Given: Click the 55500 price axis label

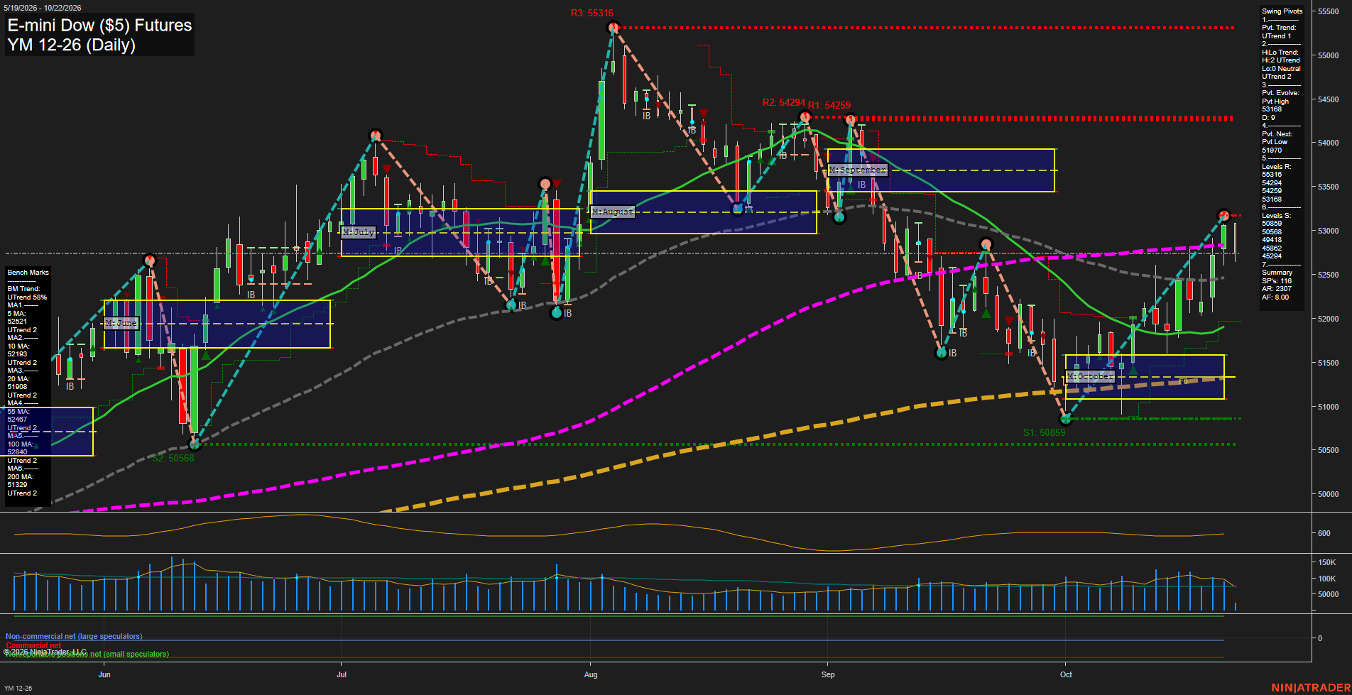Looking at the screenshot, I should (x=1328, y=12).
